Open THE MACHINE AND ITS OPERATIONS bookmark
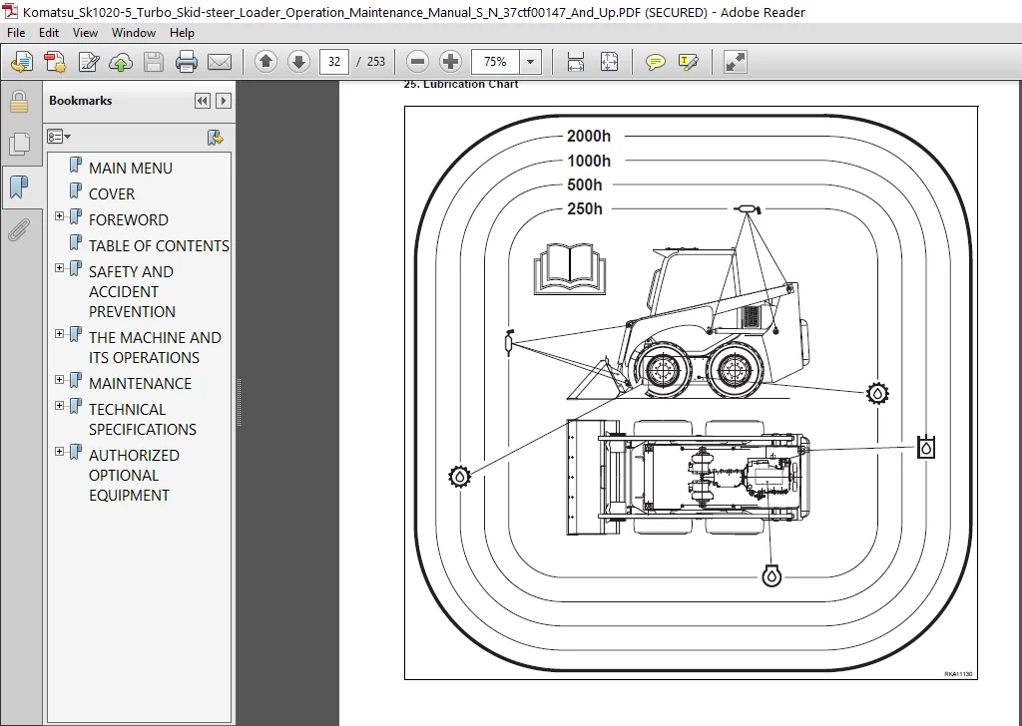The height and width of the screenshot is (726, 1022). [x=155, y=348]
